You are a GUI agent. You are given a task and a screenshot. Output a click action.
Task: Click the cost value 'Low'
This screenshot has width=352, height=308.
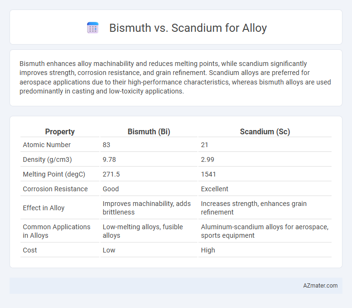point(109,250)
